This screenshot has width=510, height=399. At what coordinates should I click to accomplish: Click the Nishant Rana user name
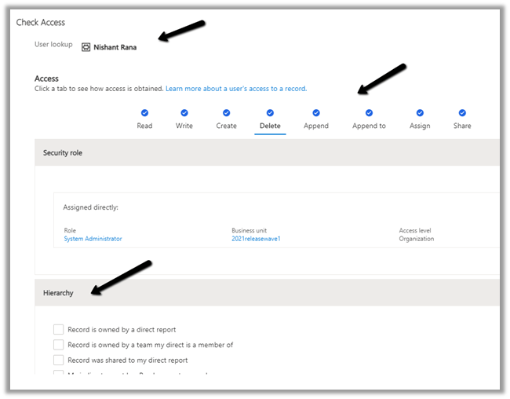[x=115, y=47]
